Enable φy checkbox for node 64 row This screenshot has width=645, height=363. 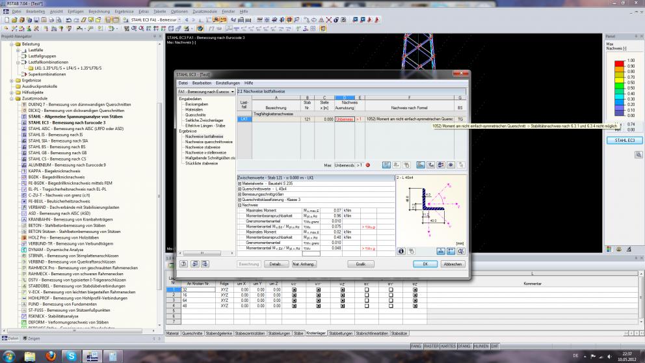[x=391, y=301]
